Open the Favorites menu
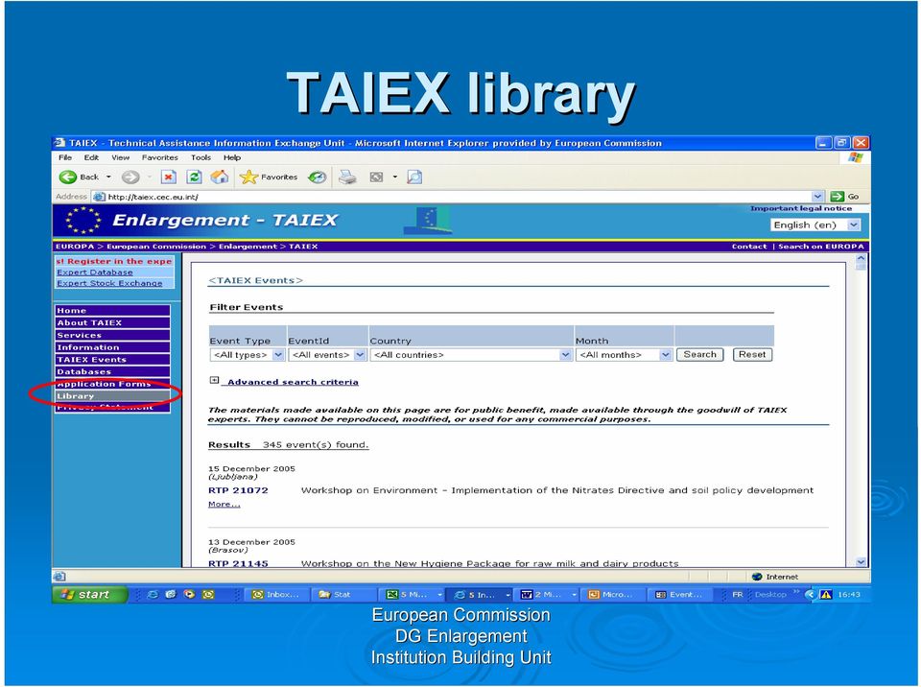The image size is (921, 687). (x=160, y=157)
